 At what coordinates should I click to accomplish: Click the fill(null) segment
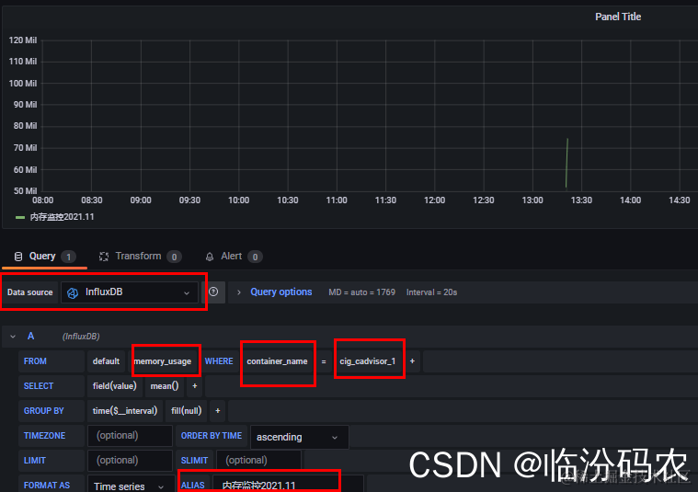coord(186,411)
